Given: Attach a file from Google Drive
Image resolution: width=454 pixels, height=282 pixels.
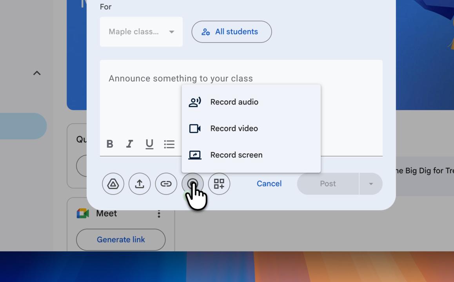Looking at the screenshot, I should (x=113, y=184).
